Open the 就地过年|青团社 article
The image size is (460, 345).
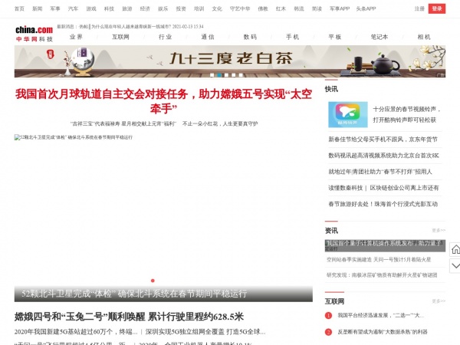click(380, 172)
